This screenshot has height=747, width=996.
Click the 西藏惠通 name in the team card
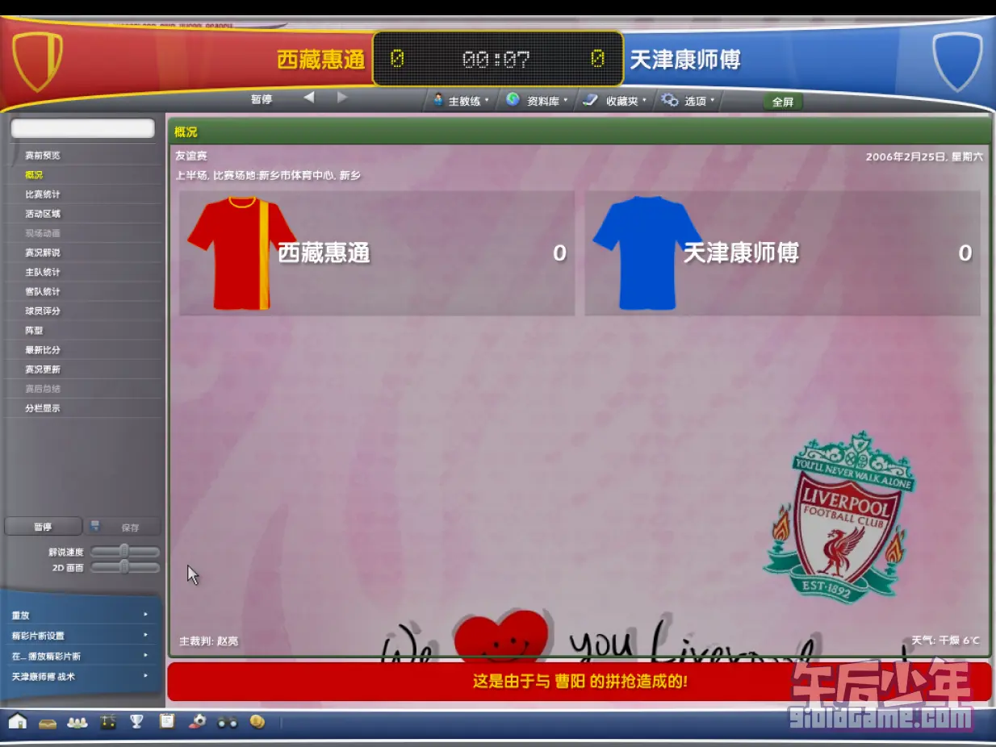[x=324, y=253]
